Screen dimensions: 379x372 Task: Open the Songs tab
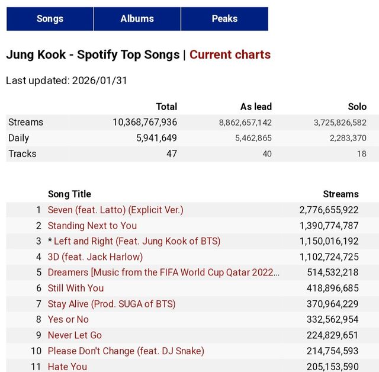(50, 19)
